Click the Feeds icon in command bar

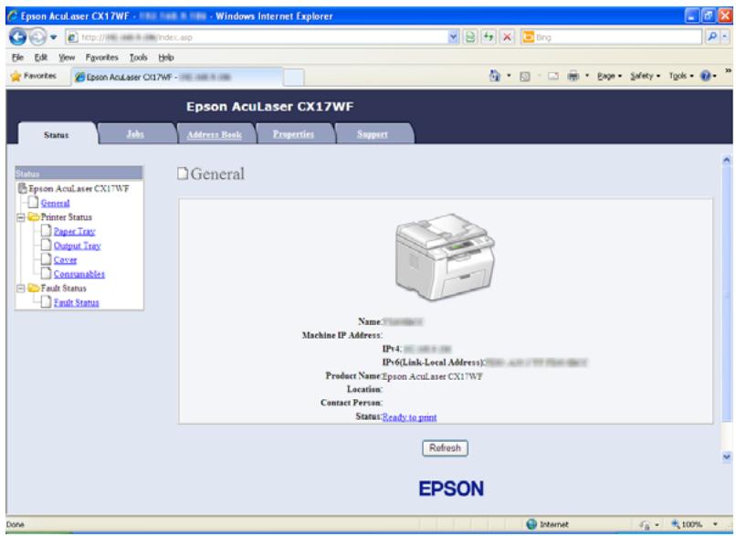pos(525,76)
